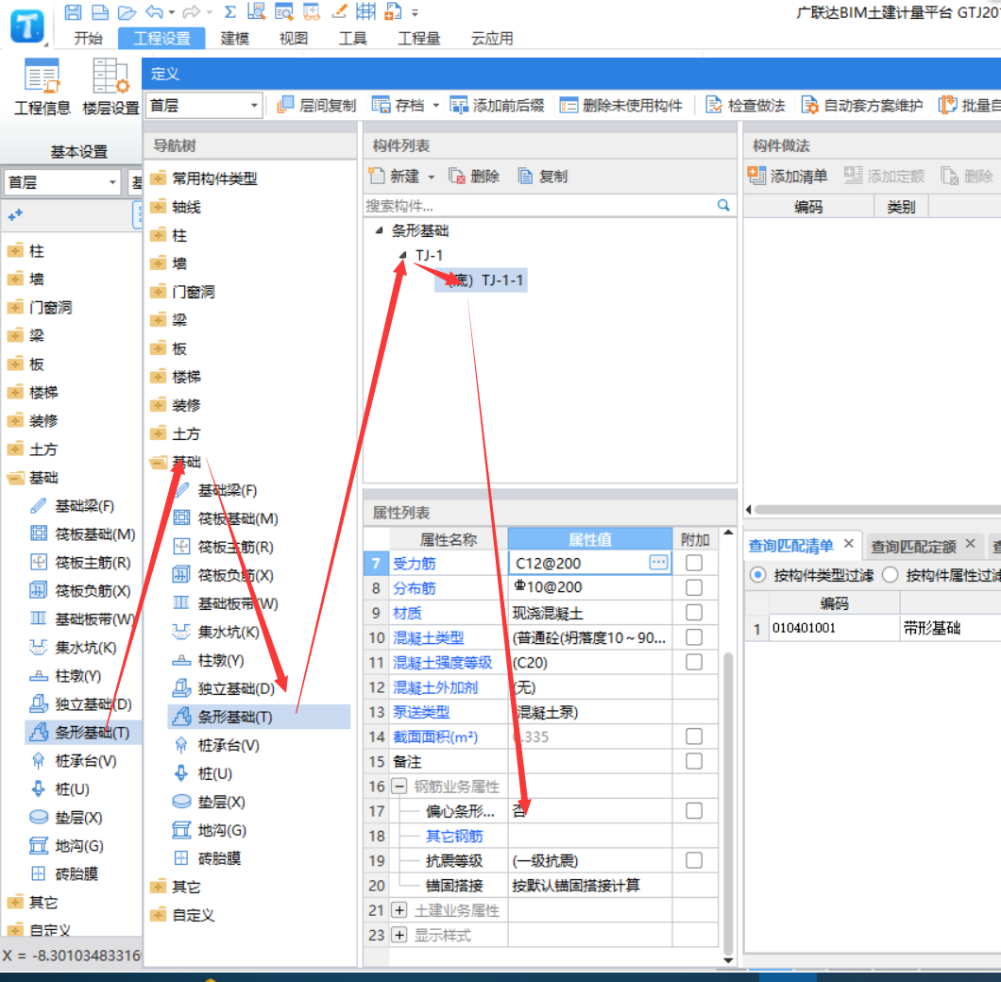
Task: Close the 查询匹配清单 tab
Action: (848, 543)
